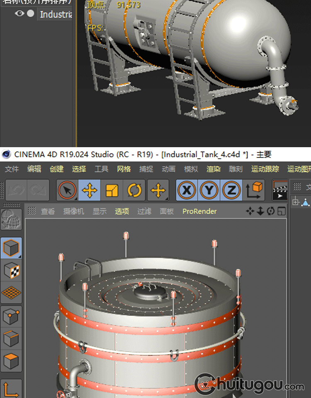Toggle Y axis lock
This screenshot has width=311, height=398.
click(x=209, y=190)
